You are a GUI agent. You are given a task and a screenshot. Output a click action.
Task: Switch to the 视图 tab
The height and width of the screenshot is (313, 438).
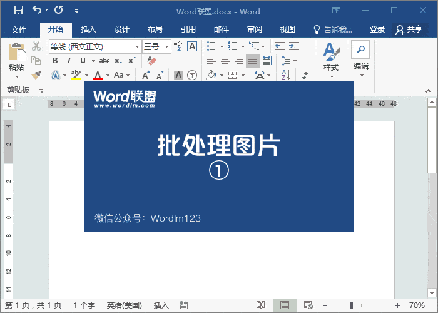pos(288,29)
